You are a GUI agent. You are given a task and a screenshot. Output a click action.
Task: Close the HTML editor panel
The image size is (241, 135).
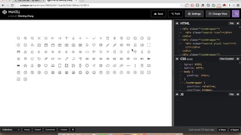[x=238, y=23]
